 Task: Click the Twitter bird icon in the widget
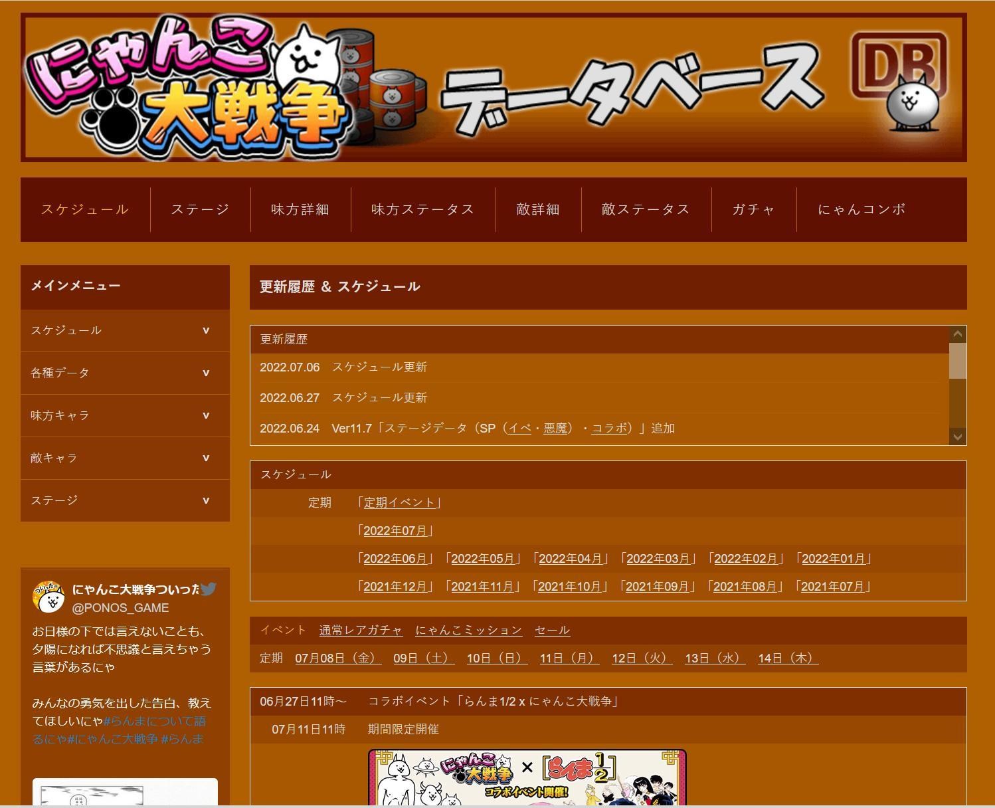[209, 589]
